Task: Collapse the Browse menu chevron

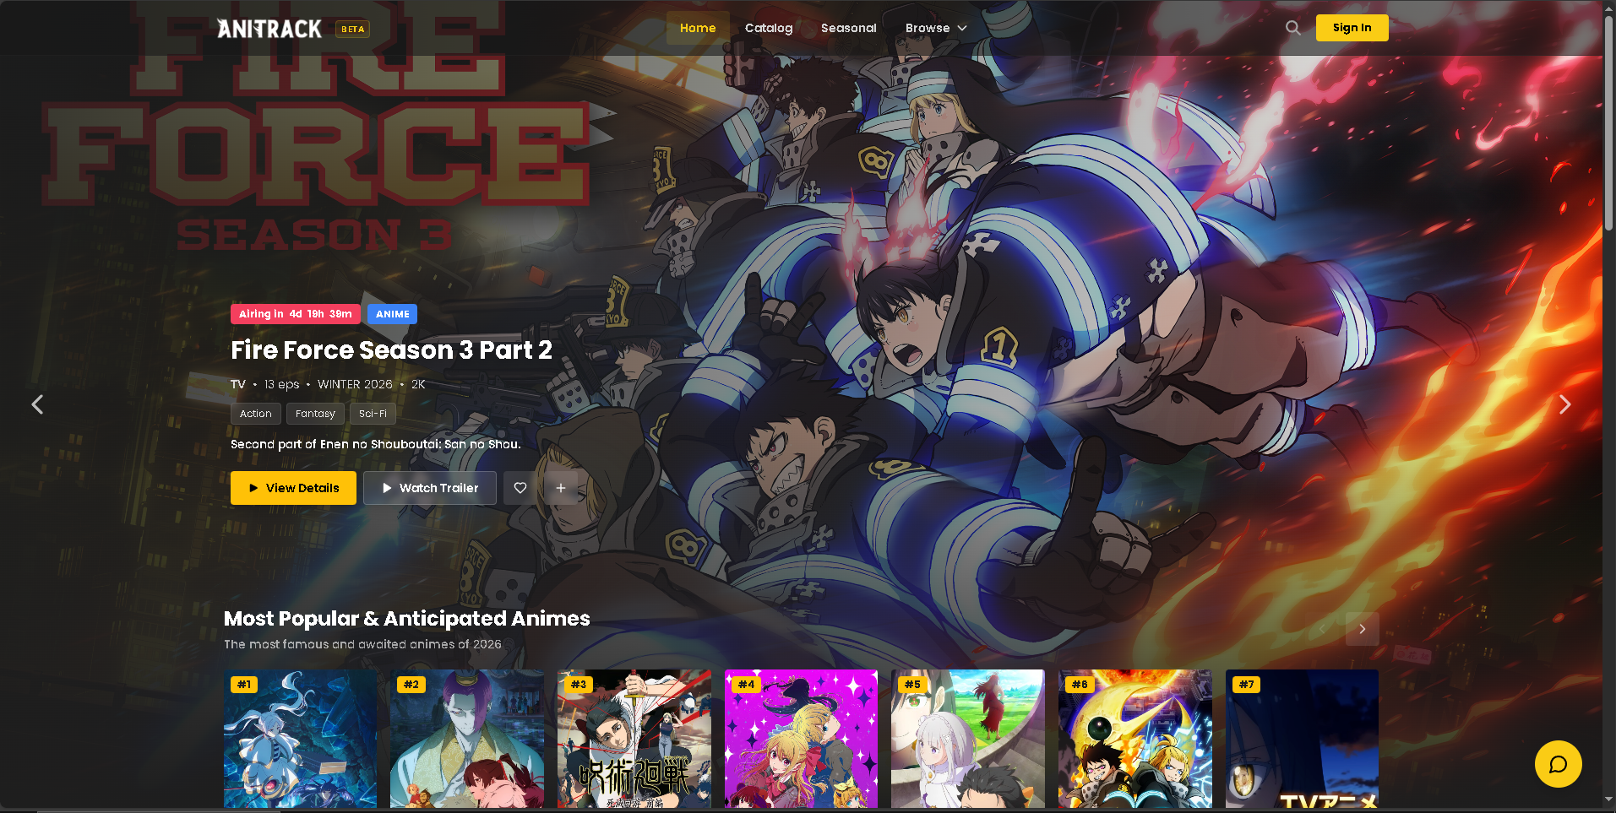Action: (962, 28)
